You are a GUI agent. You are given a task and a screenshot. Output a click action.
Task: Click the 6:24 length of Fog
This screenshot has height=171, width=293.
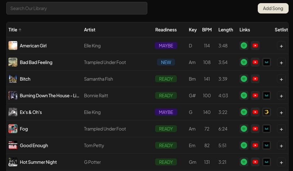pos(223,129)
